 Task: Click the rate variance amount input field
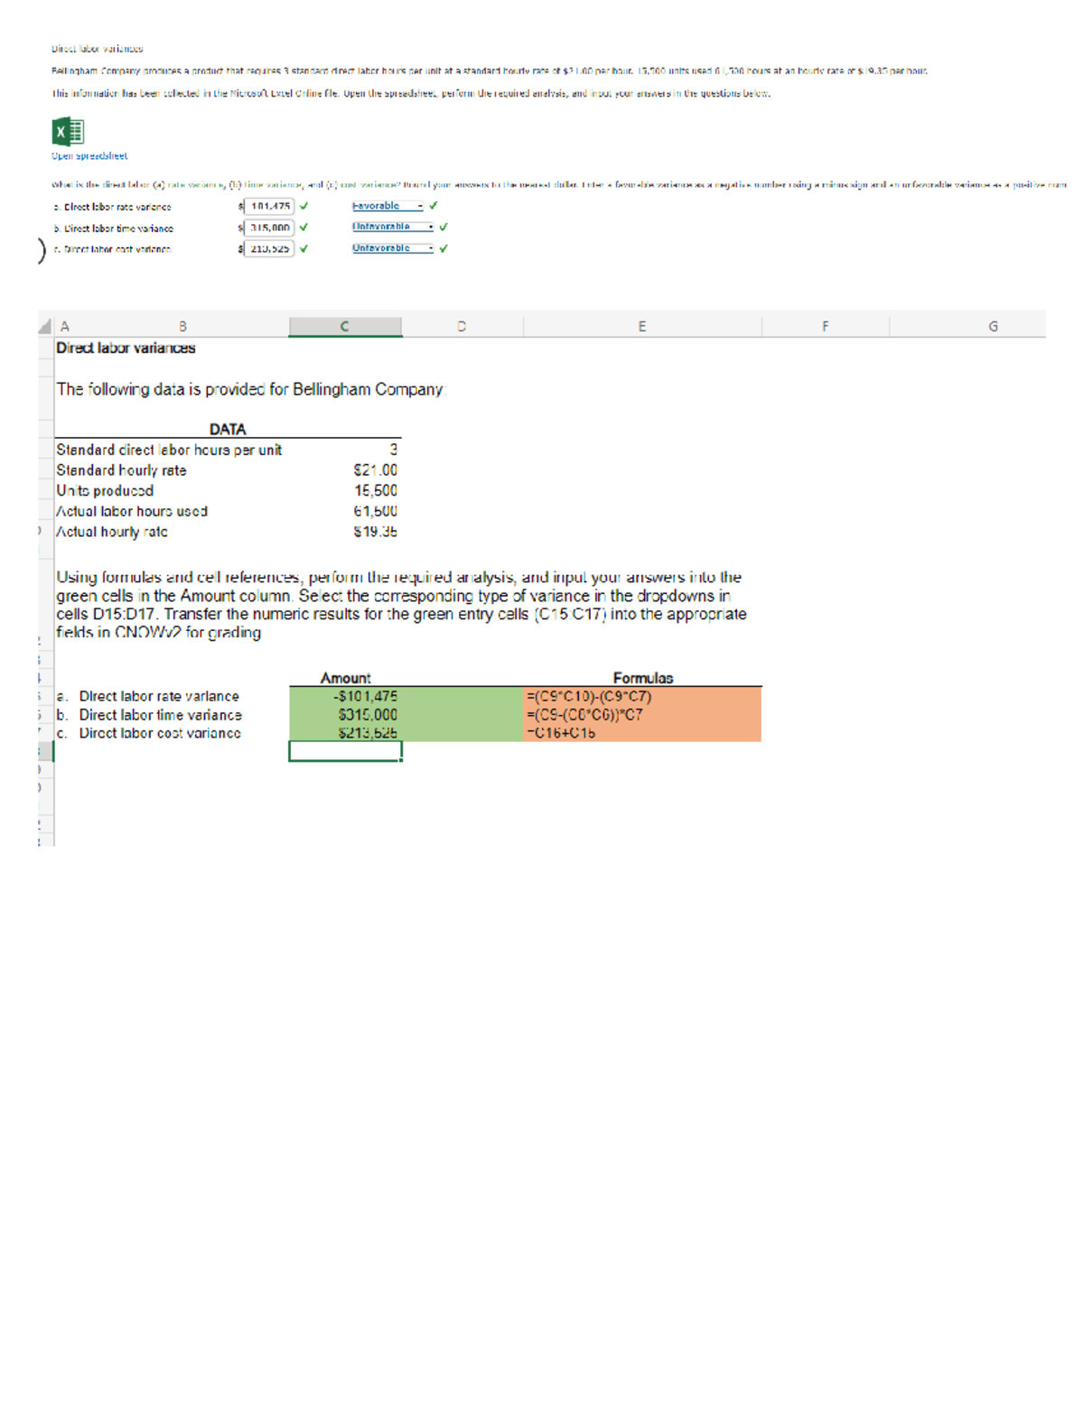coord(270,206)
